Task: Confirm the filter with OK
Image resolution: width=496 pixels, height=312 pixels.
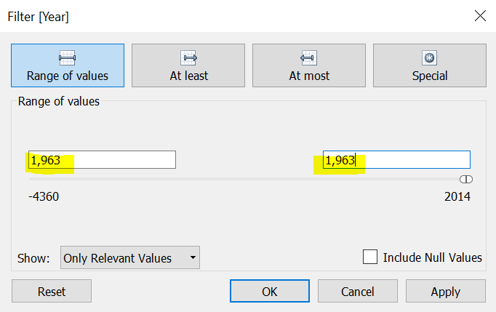Action: [x=270, y=291]
